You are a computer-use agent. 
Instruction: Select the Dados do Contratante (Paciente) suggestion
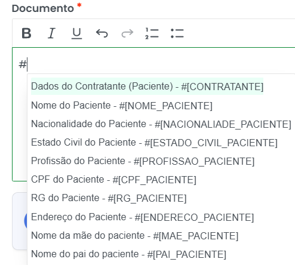(147, 87)
